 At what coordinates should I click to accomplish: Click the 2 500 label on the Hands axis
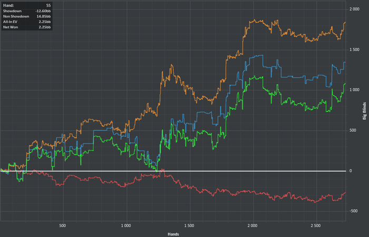(316, 225)
